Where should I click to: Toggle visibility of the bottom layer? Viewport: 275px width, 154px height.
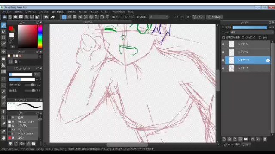click(223, 68)
